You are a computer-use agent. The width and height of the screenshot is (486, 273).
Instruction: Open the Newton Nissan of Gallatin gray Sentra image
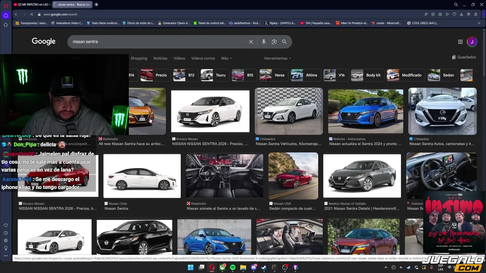click(x=362, y=176)
